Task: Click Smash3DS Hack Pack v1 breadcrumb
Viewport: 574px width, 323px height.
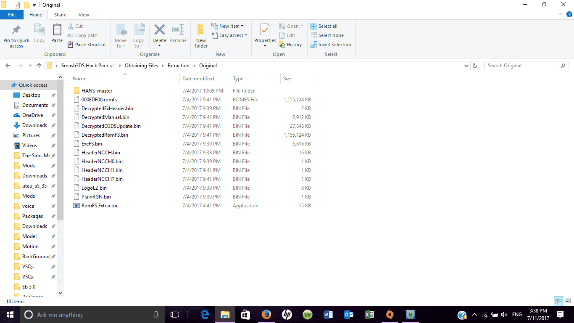Action: [88, 66]
